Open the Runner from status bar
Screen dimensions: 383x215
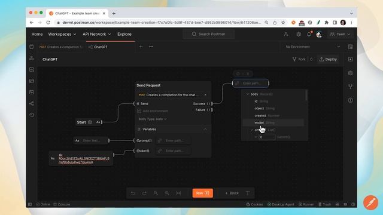coord(306,204)
